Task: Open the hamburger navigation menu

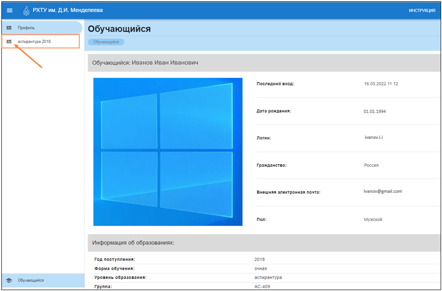Action: click(10, 10)
